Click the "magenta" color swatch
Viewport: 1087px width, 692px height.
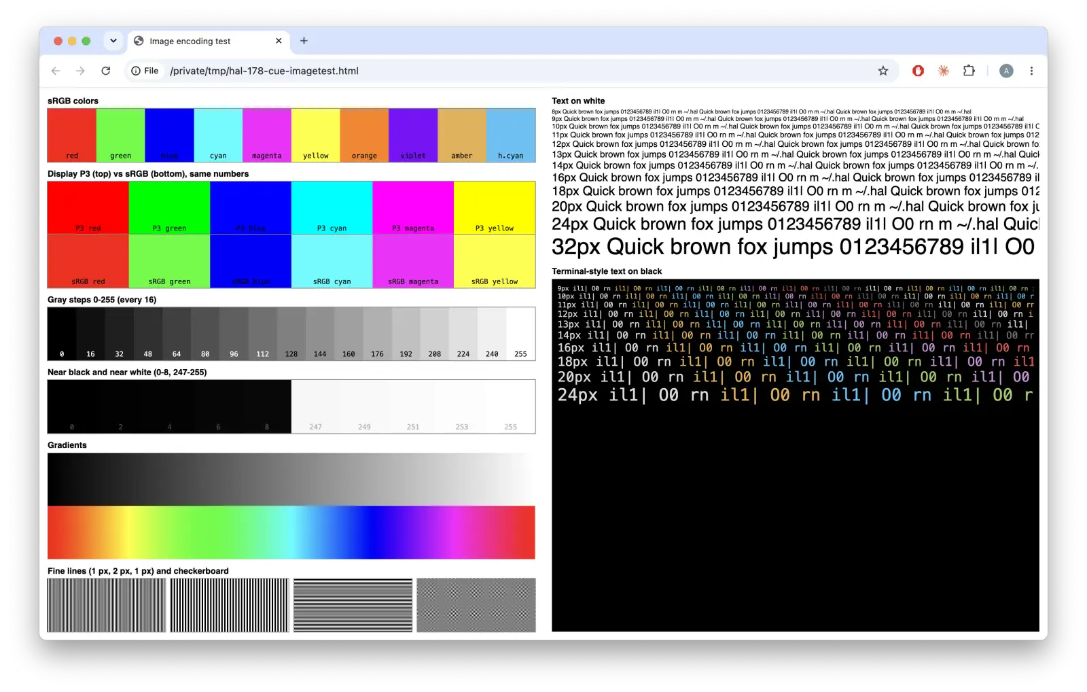267,135
